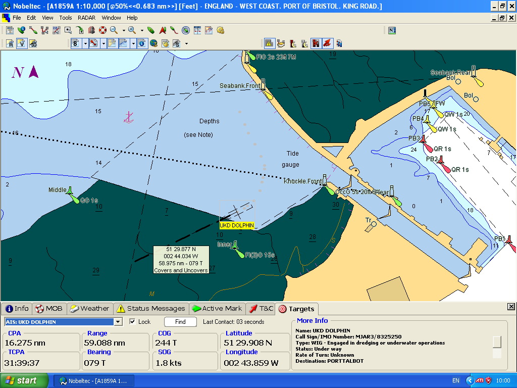517x388 pixels.
Task: Click the green boat center-on-vessel icon
Action: tap(150, 30)
